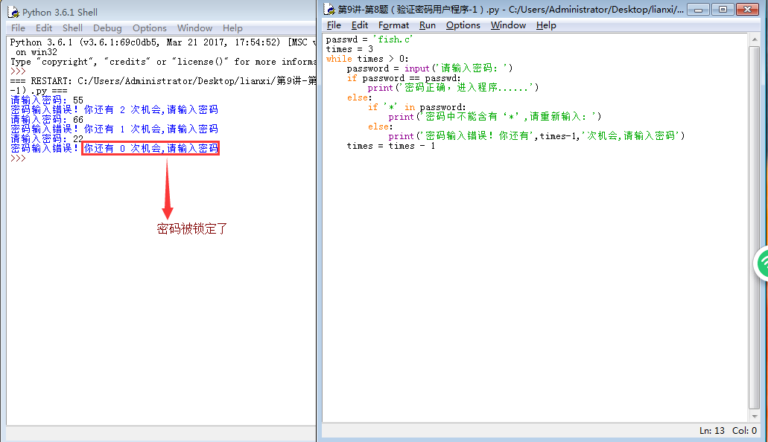Close the editor window
Image resolution: width=768 pixels, height=442 pixels.
click(x=747, y=10)
